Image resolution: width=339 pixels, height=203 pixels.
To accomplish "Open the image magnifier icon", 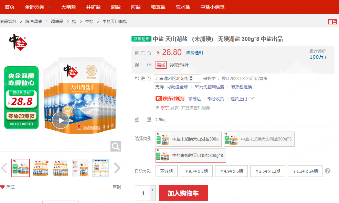I will [x=115, y=146].
